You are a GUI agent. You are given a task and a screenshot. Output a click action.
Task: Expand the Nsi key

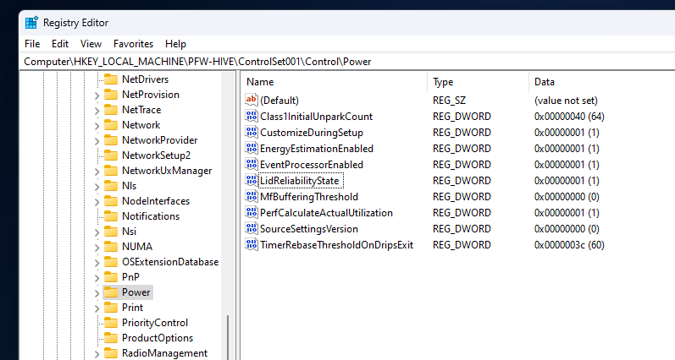coord(97,232)
